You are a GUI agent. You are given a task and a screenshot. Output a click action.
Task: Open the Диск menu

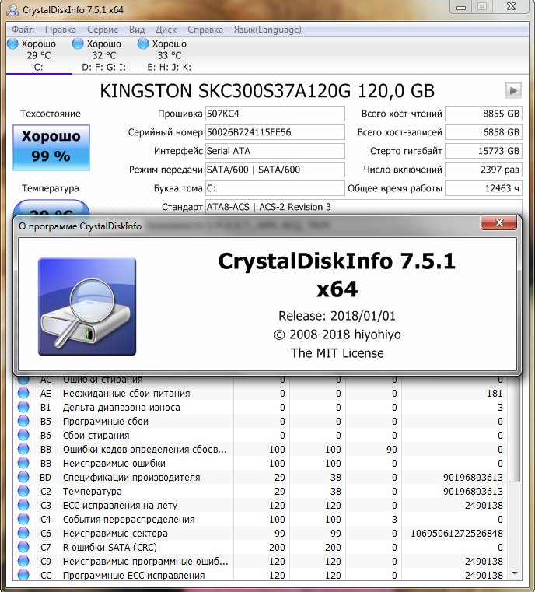[x=166, y=30]
